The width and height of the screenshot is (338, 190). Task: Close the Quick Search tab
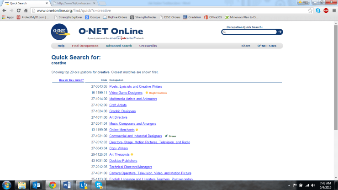47,3
